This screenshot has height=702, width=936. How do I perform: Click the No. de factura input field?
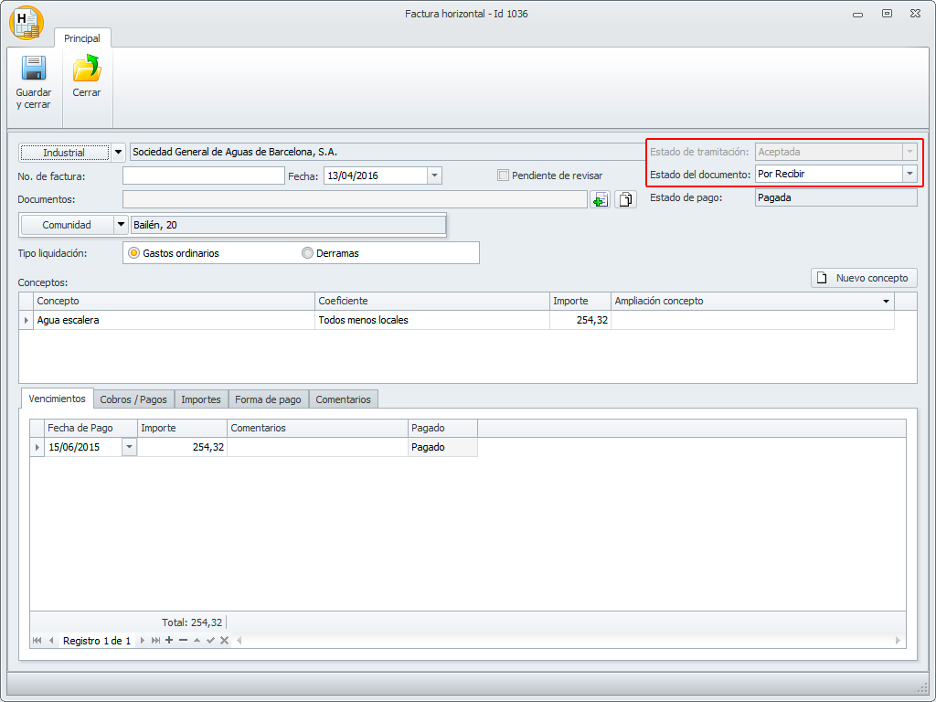tap(204, 175)
